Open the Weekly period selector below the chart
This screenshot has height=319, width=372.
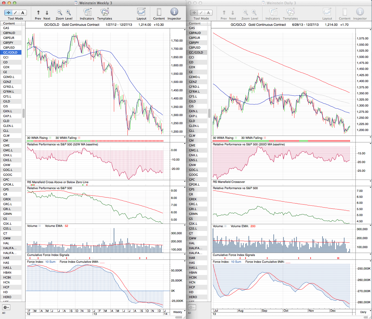[x=178, y=312]
